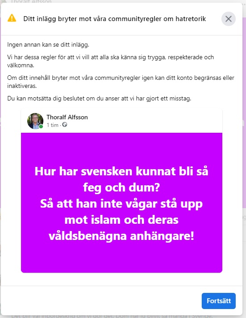The image size is (246, 318).
Task: Click the Thoralf Alfsson name behind the dialog top
Action: click(31, 2)
